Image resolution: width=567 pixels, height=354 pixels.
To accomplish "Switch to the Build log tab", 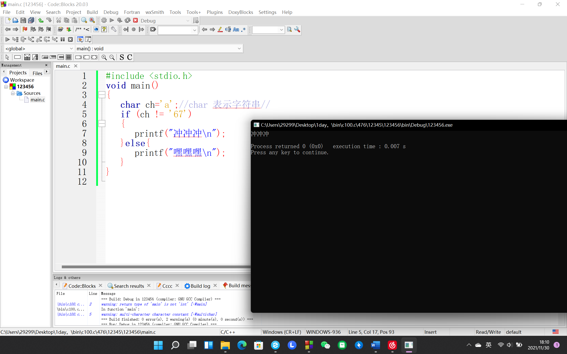I will click(200, 286).
